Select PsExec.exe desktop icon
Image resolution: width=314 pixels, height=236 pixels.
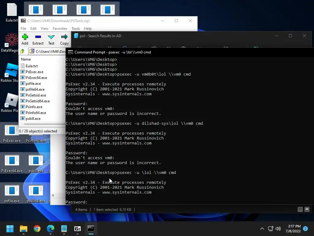[x=12, y=134]
